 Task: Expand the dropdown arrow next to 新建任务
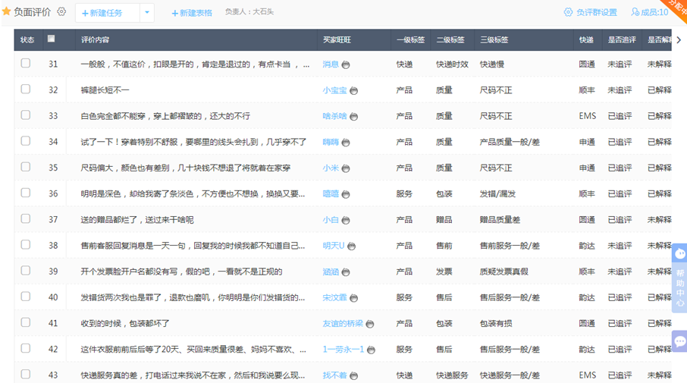[x=147, y=13]
